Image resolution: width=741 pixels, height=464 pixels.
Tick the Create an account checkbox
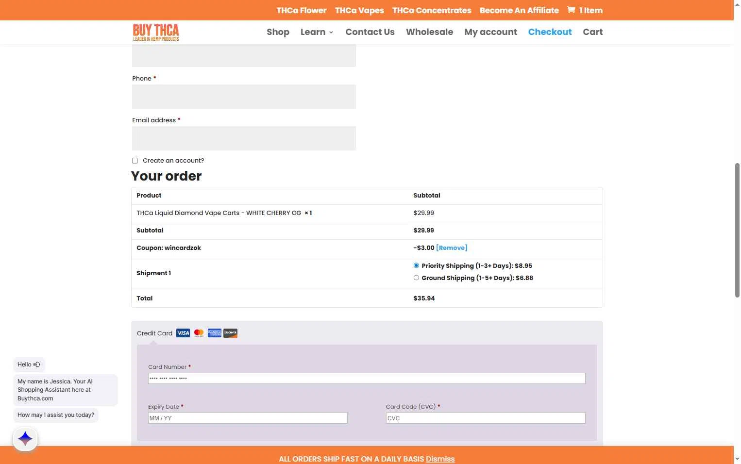point(135,161)
